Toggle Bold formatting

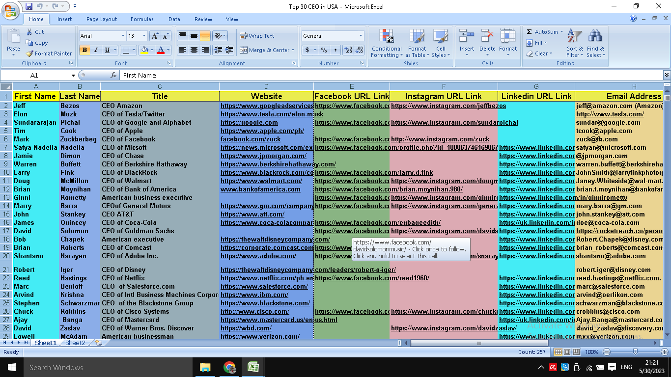tap(84, 50)
